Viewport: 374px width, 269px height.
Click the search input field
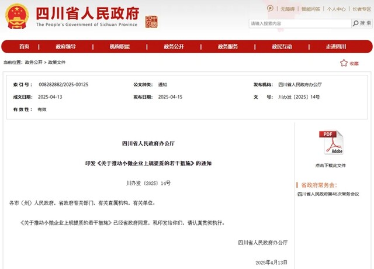[x=300, y=23]
